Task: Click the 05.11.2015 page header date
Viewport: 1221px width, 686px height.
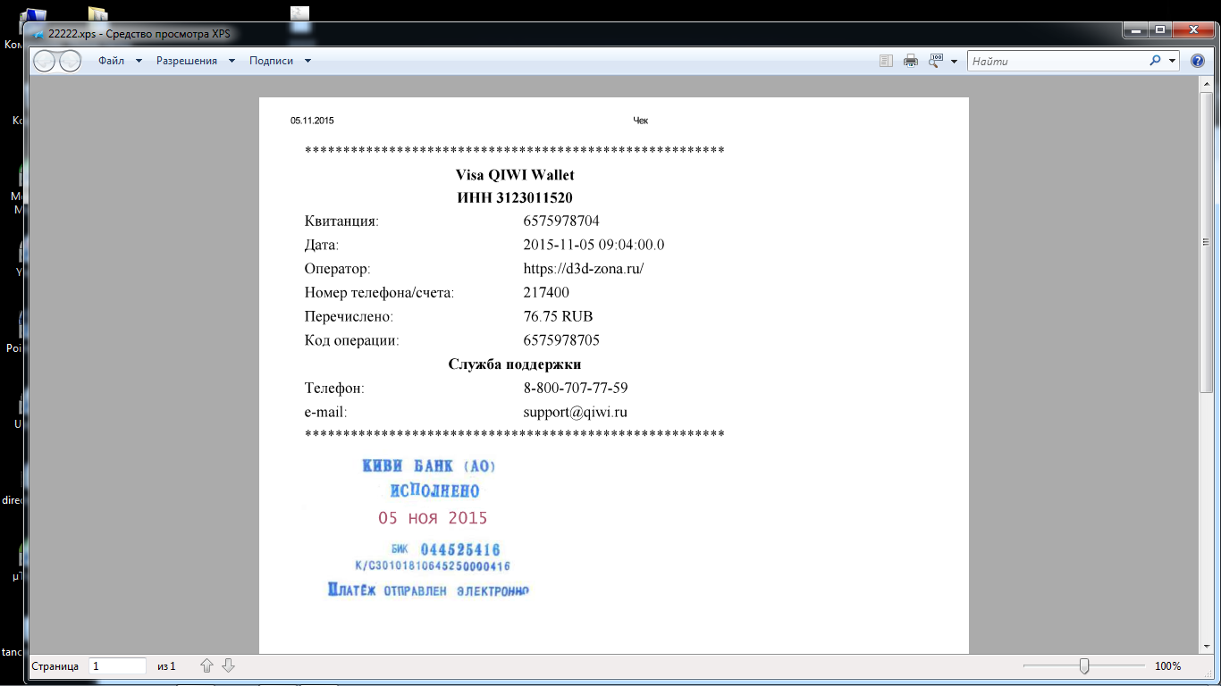Action: point(312,121)
